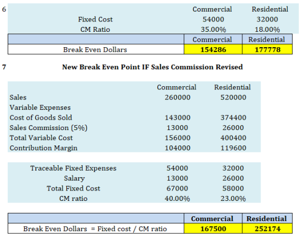Select the yellow 167500 break-even cell
Screen dimensions: 307x236
tap(213, 228)
